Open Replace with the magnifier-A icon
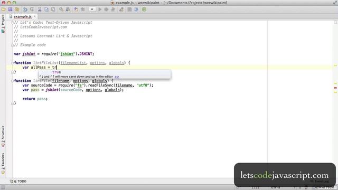This screenshot has height=190, width=338. click(68, 9)
